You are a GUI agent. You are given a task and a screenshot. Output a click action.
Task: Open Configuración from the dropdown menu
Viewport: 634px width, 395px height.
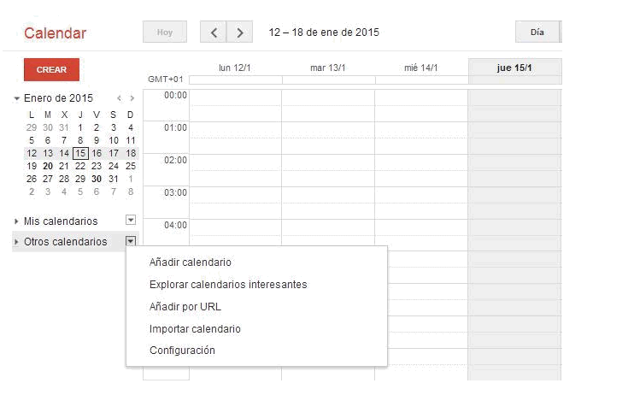click(182, 351)
